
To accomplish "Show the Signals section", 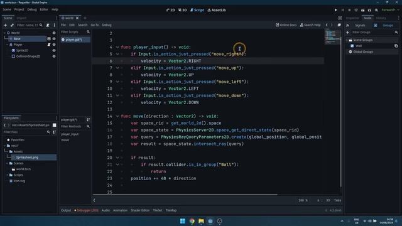I will [x=360, y=25].
